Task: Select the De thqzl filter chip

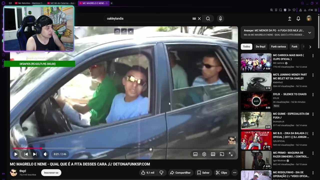Action: click(x=260, y=47)
